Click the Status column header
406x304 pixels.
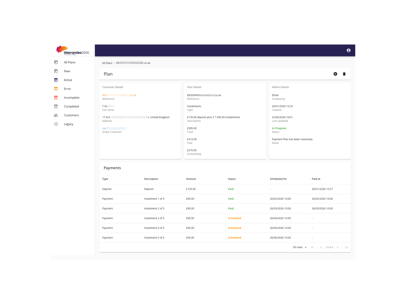pos(232,179)
